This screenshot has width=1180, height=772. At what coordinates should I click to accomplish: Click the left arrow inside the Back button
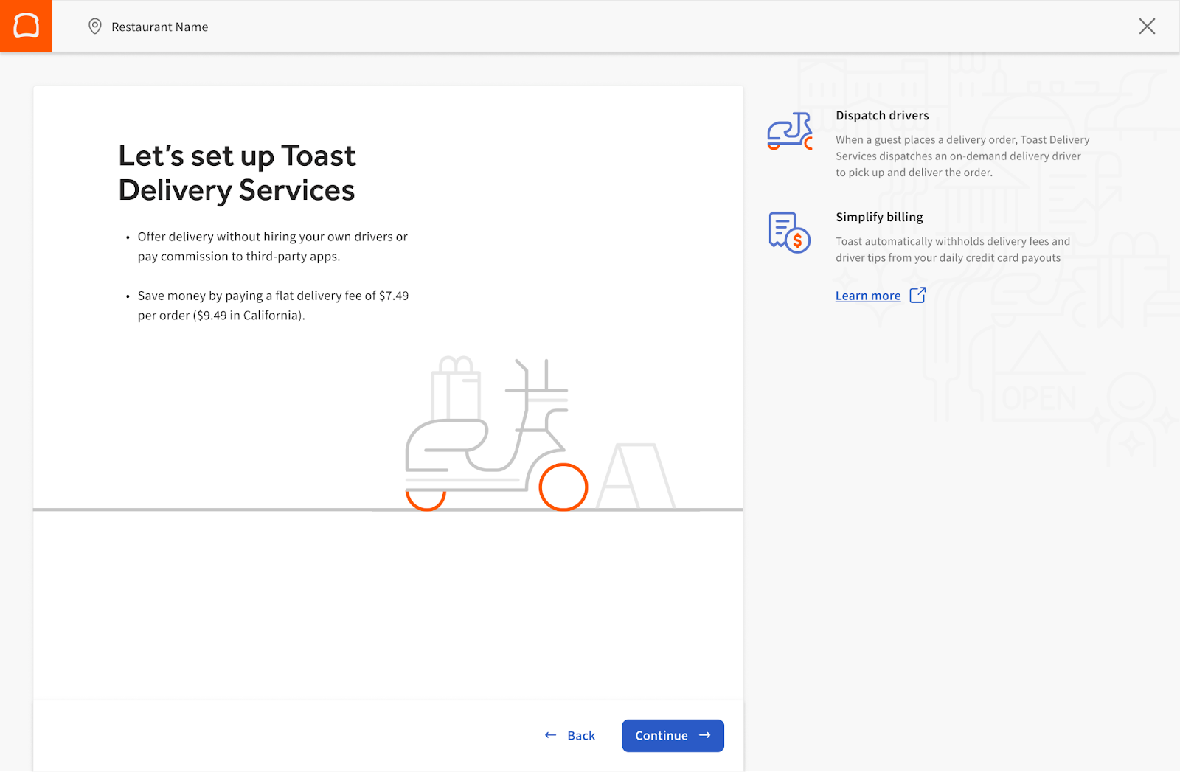click(549, 735)
